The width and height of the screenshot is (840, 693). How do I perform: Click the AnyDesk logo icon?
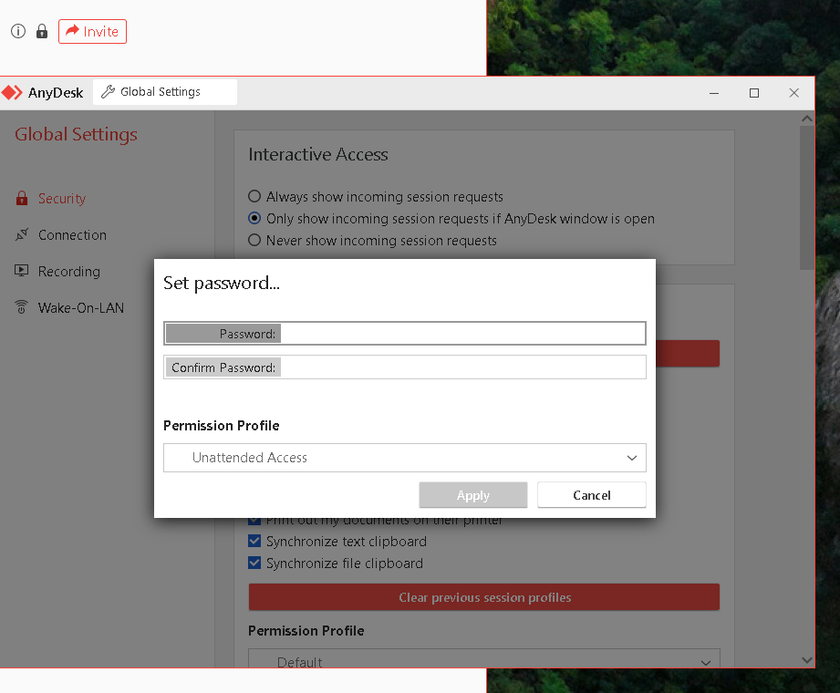click(x=12, y=93)
